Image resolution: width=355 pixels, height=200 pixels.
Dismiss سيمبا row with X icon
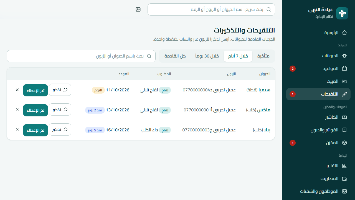[x=17, y=90]
